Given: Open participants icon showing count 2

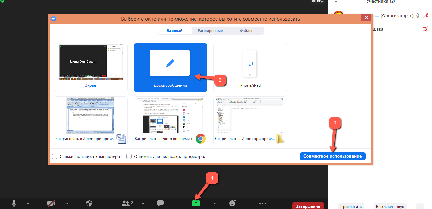Looking at the screenshot, I should point(127,203).
